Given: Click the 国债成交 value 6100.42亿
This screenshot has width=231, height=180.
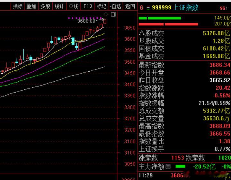Looking at the screenshot, I should pyautogui.click(x=217, y=49).
